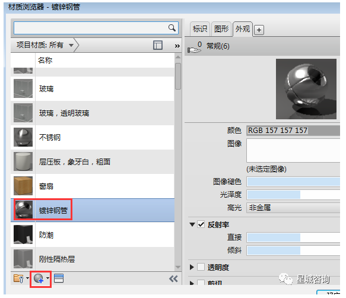Adjust the 光泽度 slider
Viewport: 346px width, 298px height.
coord(293,195)
